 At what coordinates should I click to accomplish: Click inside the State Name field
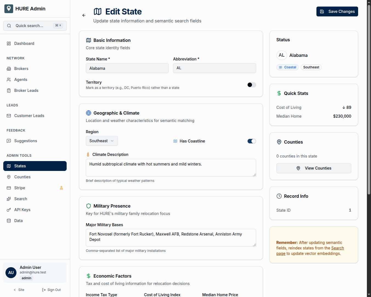pyautogui.click(x=127, y=68)
